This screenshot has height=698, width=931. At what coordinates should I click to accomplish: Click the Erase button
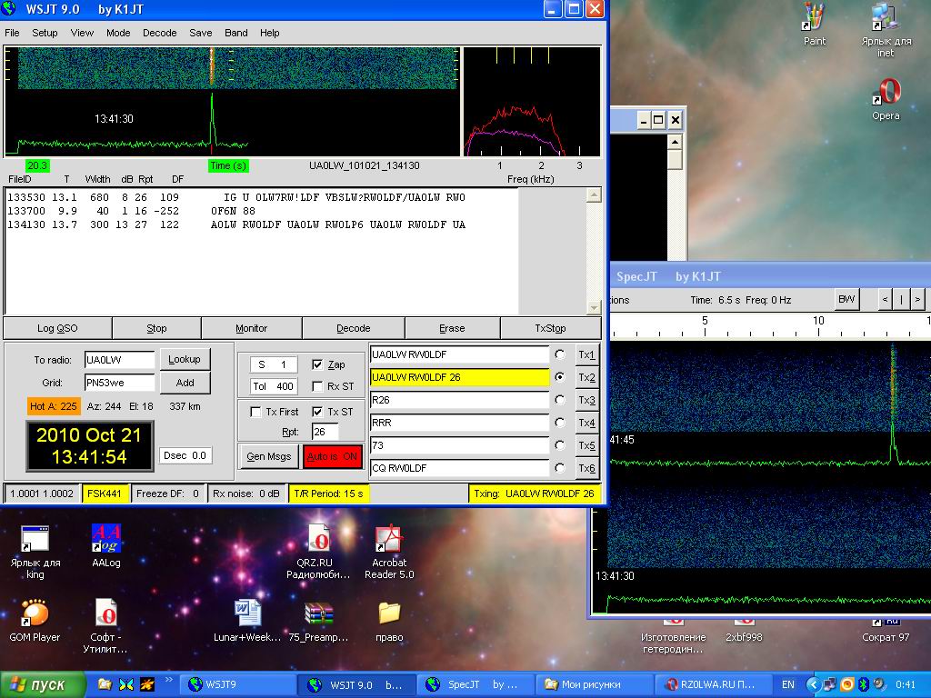coord(452,328)
